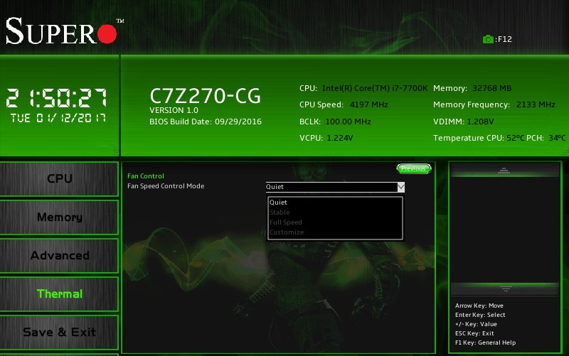Click the Fan Speed Control Mode combo box

coord(335,187)
